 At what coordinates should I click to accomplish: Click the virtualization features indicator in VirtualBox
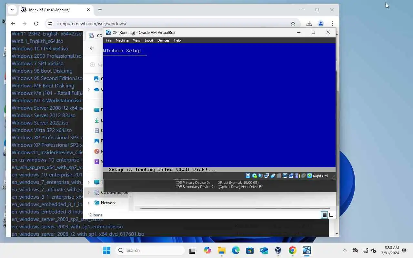click(x=297, y=176)
